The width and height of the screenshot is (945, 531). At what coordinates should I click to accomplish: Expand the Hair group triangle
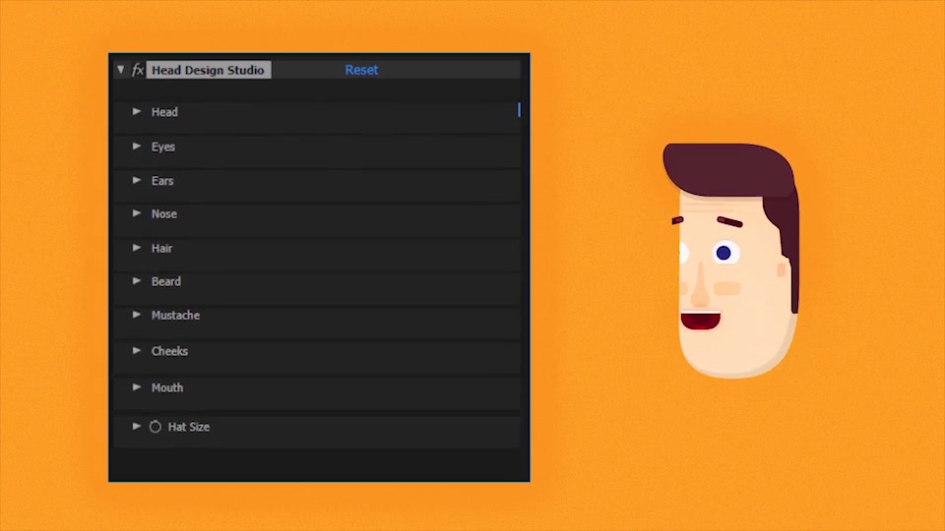coord(137,248)
